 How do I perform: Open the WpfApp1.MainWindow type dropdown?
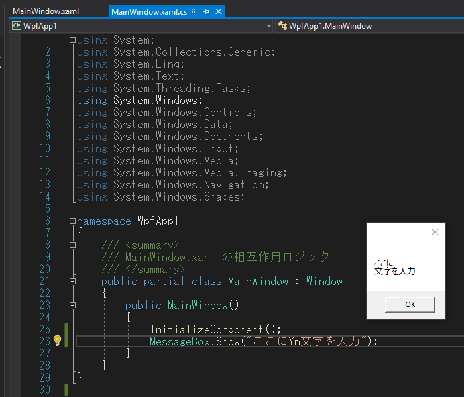point(370,26)
